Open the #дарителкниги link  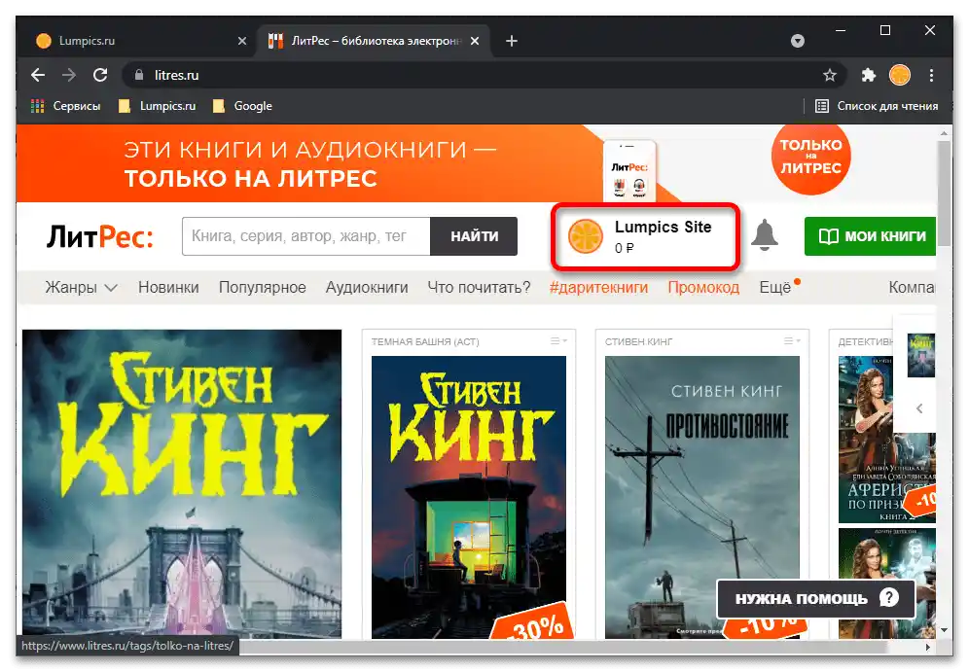pyautogui.click(x=598, y=288)
